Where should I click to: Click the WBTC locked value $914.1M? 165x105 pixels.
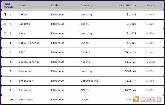(x=131, y=52)
